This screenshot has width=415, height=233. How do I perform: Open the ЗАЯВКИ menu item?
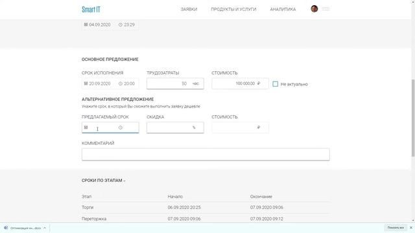[189, 9]
